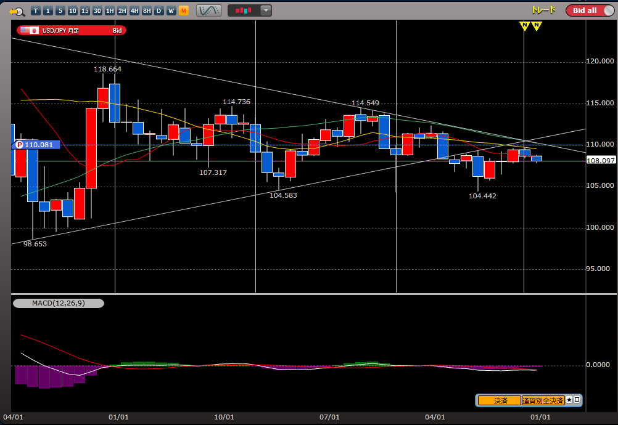Image resolution: width=618 pixels, height=425 pixels.
Task: Click the highlighted Monthly (M) timeframe
Action: click(184, 10)
